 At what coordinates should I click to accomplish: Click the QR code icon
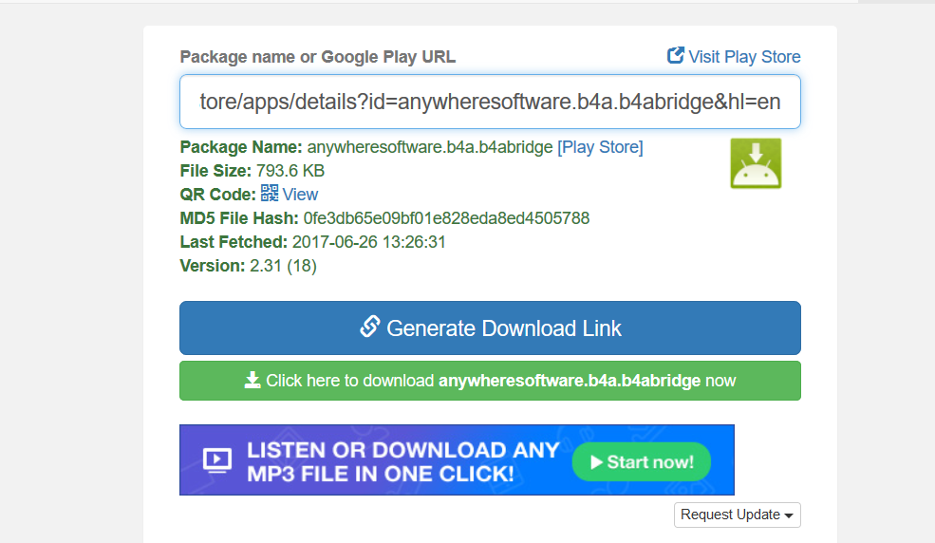(270, 193)
